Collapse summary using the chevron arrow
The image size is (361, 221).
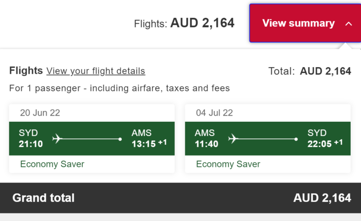349,24
